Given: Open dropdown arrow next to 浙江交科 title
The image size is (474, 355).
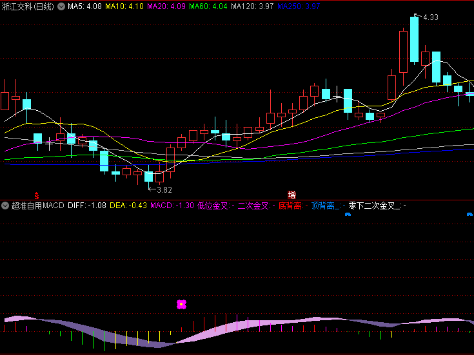Looking at the screenshot, I should coord(61,6).
